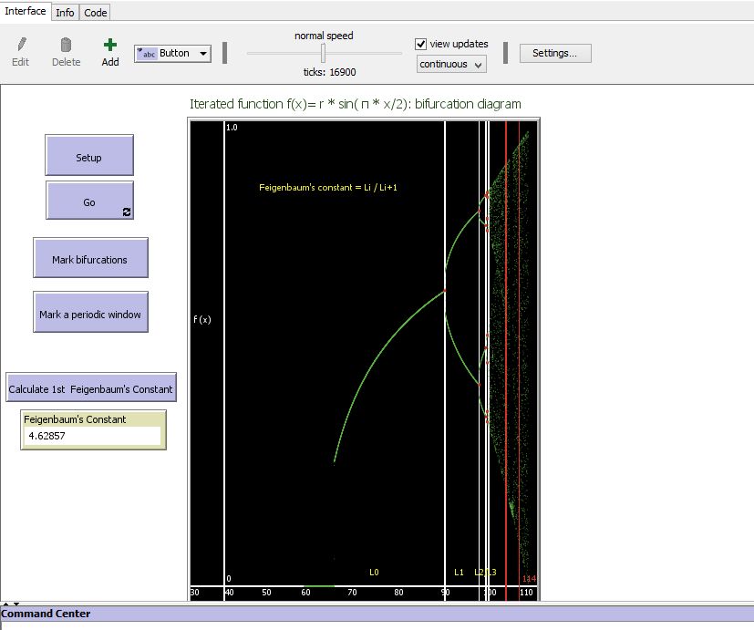
Task: Select the Interface tab
Action: (x=24, y=11)
